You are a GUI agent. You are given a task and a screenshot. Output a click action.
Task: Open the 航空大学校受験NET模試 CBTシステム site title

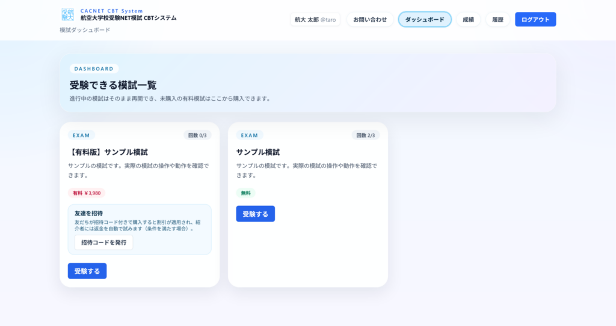(x=128, y=18)
